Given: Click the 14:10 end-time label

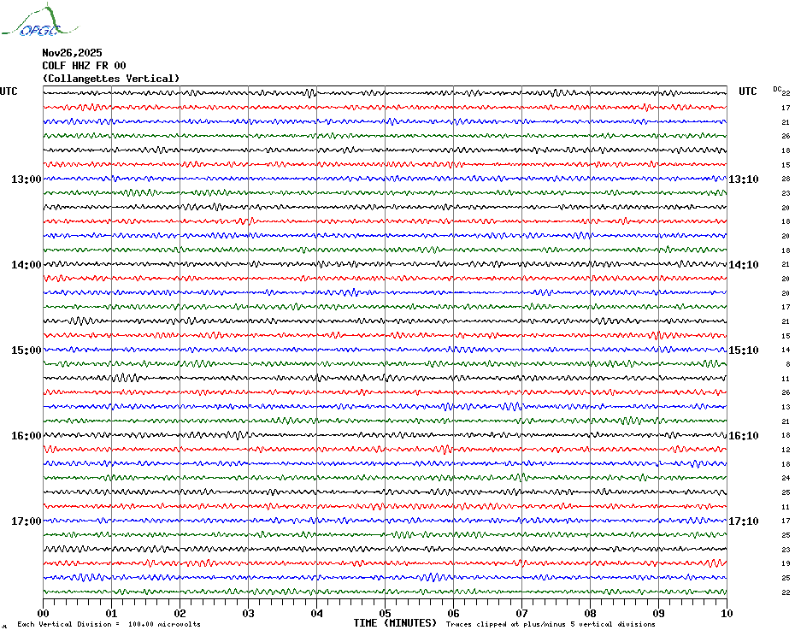Looking at the screenshot, I should click(x=744, y=265).
